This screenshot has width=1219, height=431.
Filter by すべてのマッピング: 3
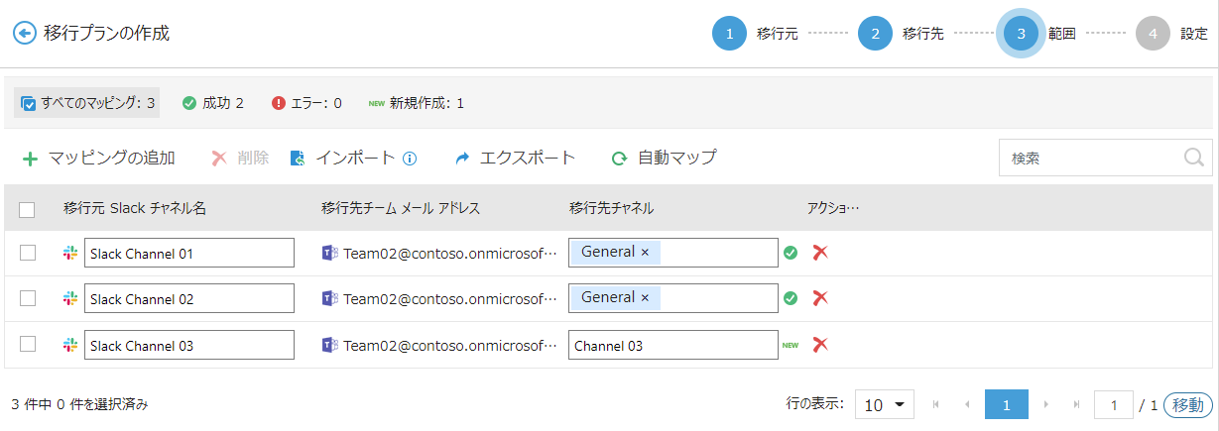pyautogui.click(x=87, y=102)
